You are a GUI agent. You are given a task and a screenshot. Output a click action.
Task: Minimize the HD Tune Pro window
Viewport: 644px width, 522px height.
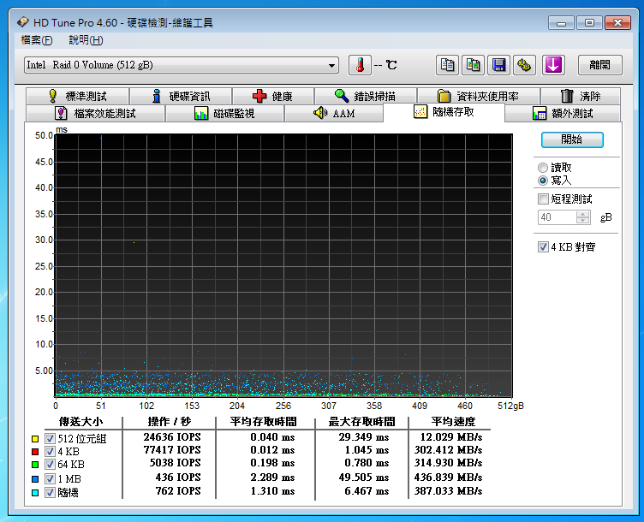(x=561, y=22)
